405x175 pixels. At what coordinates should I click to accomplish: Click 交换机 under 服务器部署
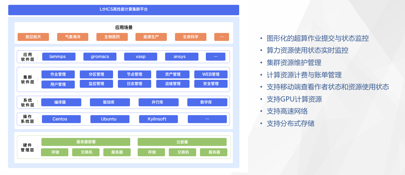[86, 152]
